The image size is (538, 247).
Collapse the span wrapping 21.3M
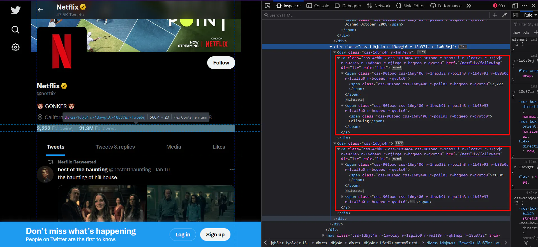coord(342,165)
